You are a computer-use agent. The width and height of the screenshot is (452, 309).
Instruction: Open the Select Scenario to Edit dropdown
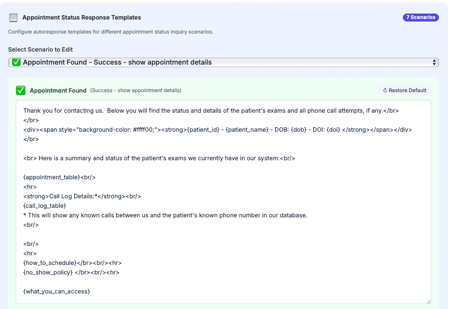[x=224, y=62]
